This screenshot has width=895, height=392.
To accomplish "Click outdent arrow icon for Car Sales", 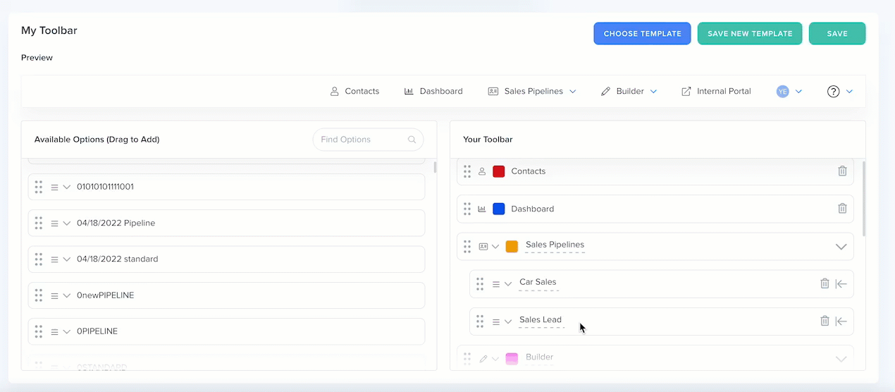I will tap(841, 283).
